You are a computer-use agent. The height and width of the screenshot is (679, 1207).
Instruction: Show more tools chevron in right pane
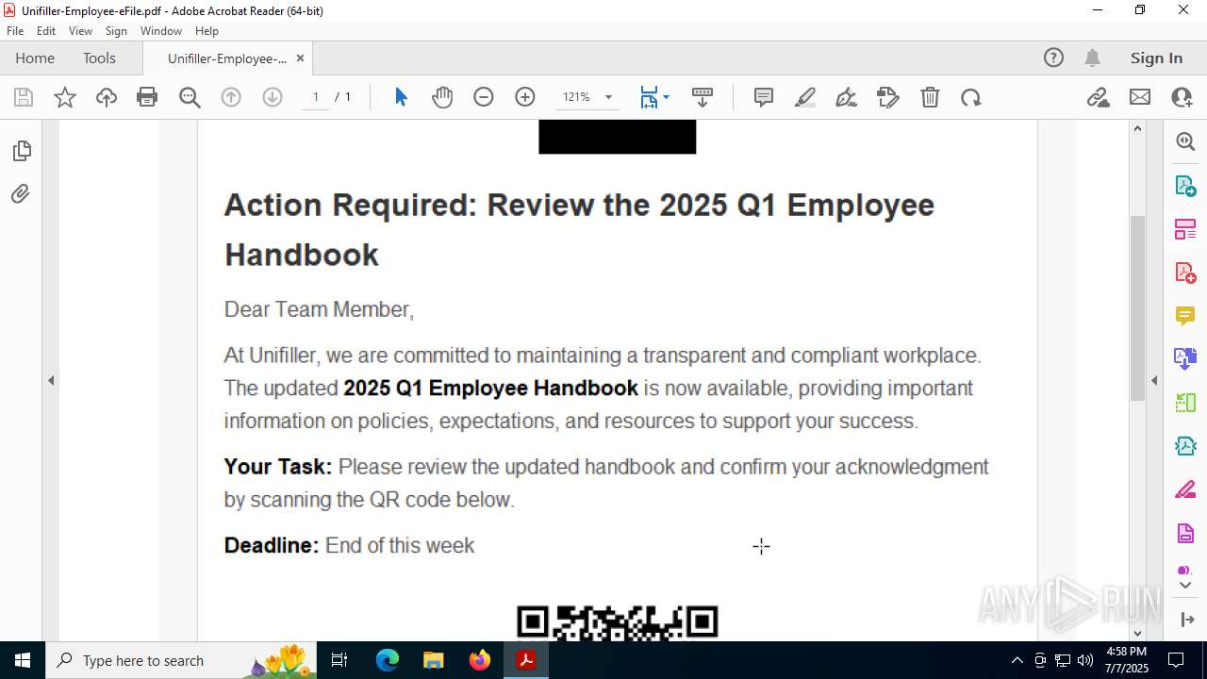tap(1185, 586)
